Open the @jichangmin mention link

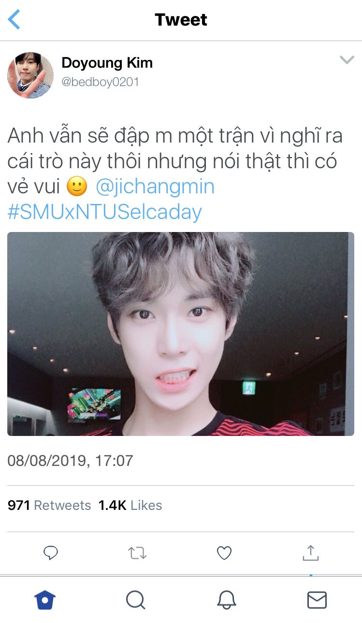click(x=155, y=187)
